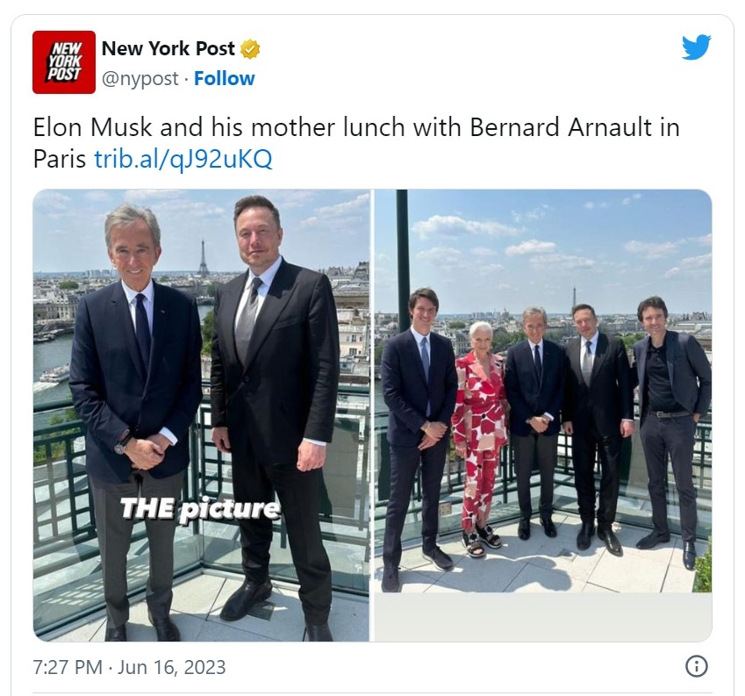Click the boat on the river in photo

pyautogui.click(x=54, y=375)
